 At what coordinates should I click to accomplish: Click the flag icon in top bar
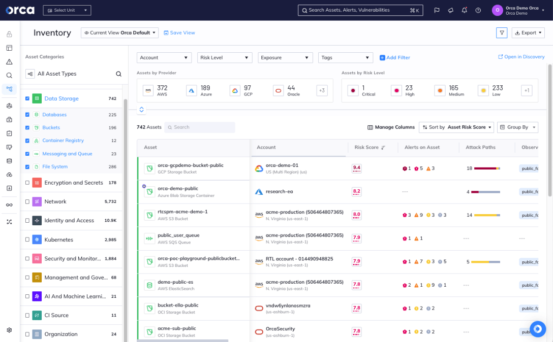(x=437, y=10)
